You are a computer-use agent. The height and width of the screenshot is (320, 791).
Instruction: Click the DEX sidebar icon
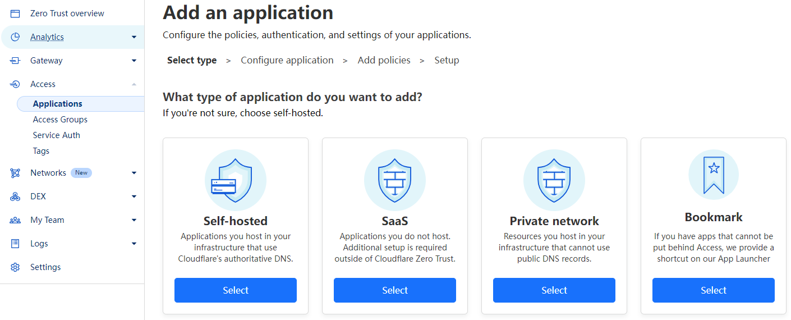tap(15, 196)
